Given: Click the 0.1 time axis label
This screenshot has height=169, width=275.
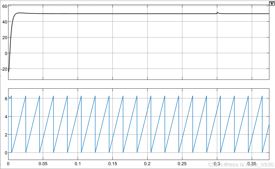Looking at the screenshot, I should 78,164.
